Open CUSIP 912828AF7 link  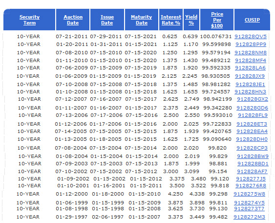pos(252,171)
